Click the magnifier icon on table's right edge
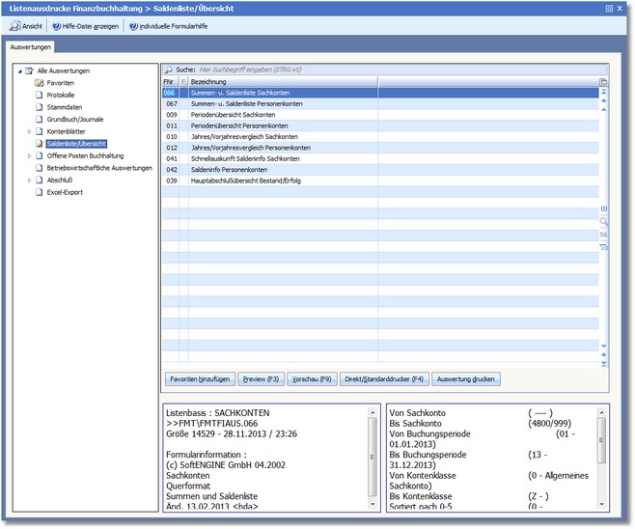Viewport: 635px width, 529px height. point(604,221)
